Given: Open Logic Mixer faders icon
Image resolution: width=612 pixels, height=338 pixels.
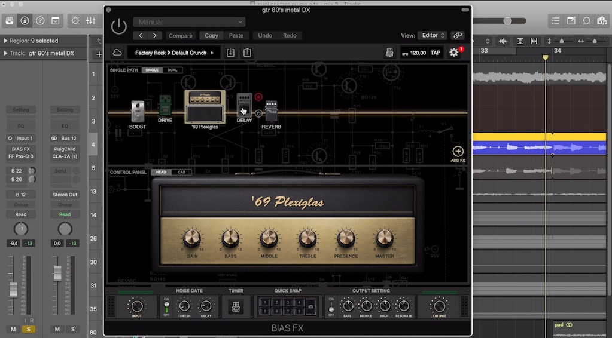Looking at the screenshot, I should pyautogui.click(x=90, y=21).
